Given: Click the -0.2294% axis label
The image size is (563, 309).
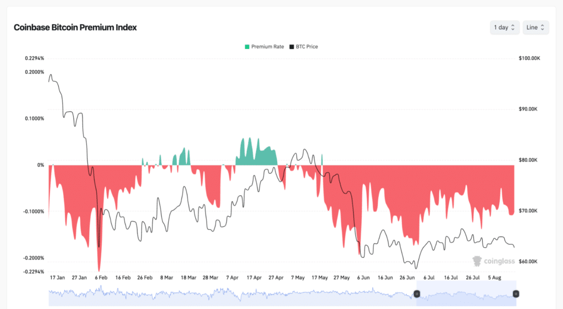Looking at the screenshot, I should pos(34,272).
